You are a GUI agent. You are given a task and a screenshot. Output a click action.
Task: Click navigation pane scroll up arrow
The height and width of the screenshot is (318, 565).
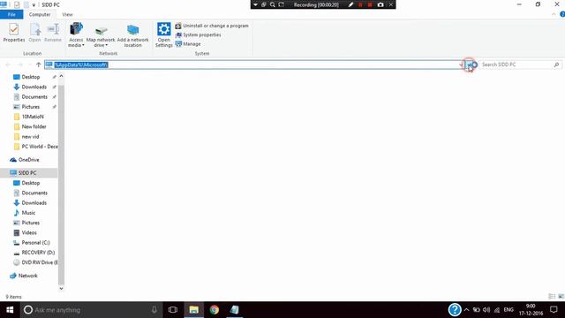pyautogui.click(x=61, y=76)
